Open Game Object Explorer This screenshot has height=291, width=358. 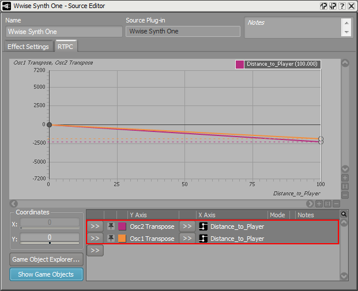(x=46, y=259)
